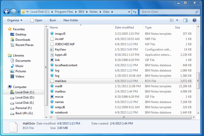Click the Help question mark icon
Screen dimensions: 204x136
click(194, 20)
